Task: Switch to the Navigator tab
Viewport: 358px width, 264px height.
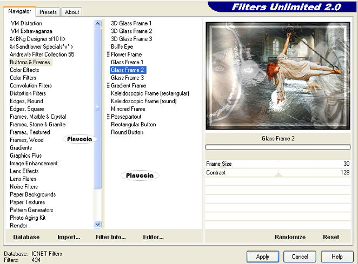Action: point(19,11)
